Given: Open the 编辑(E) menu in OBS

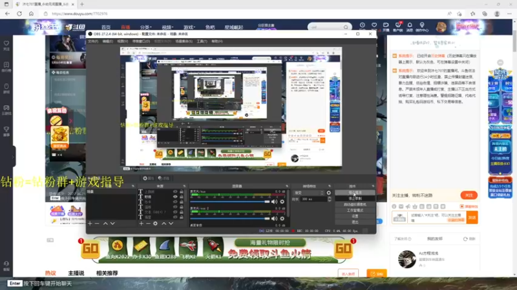Looking at the screenshot, I should pyautogui.click(x=107, y=41).
